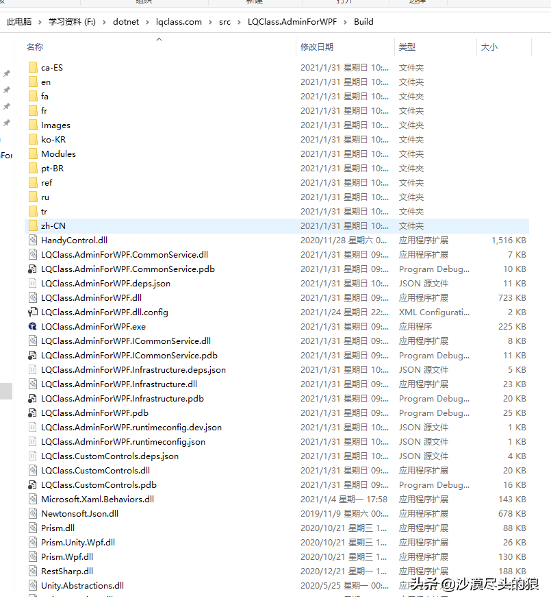Image resolution: width=551 pixels, height=603 pixels.
Task: Select the HandyControl.dll file icon
Action: (33, 241)
